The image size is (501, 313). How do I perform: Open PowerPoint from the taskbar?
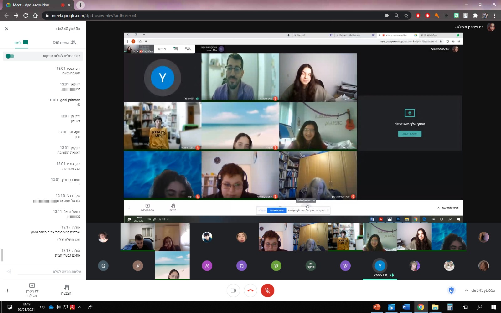(377, 307)
